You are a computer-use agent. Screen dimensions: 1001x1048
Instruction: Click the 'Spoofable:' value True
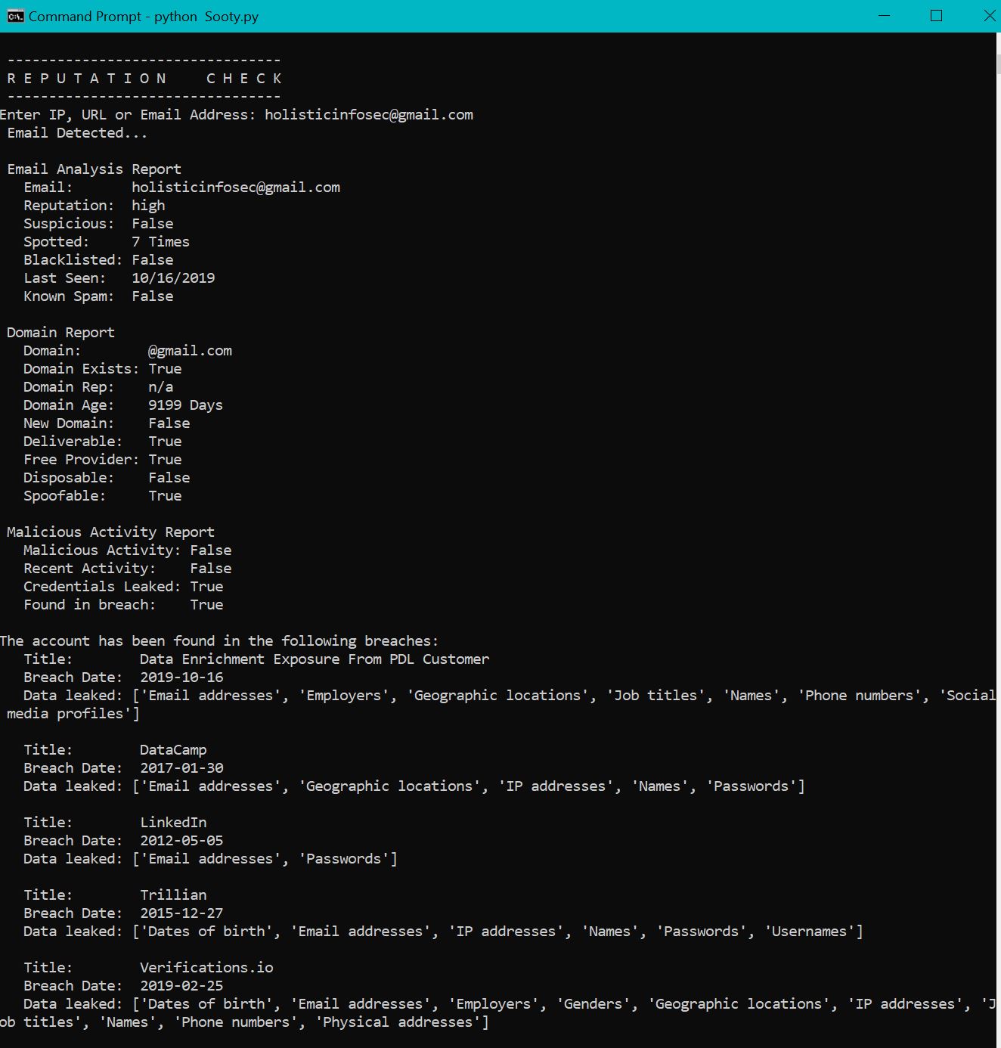coord(165,496)
